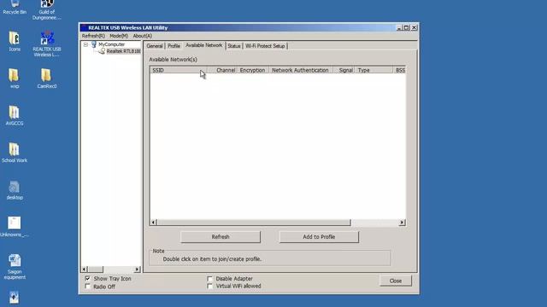Click the tree panel scrollbar thumb
547x307 pixels.
95,269
